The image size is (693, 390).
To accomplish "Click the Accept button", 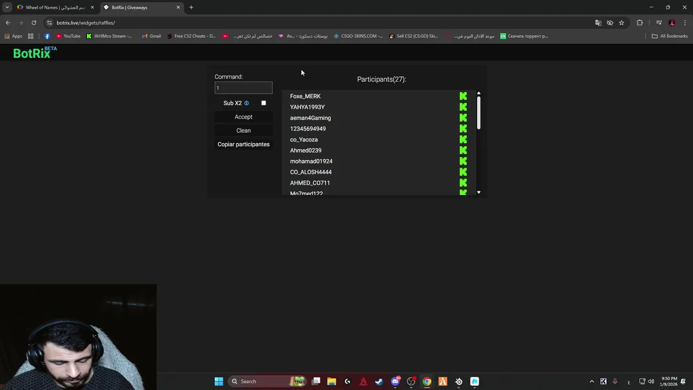I will [244, 117].
